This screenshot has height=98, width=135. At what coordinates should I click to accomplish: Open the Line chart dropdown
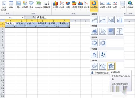pos(62,6)
